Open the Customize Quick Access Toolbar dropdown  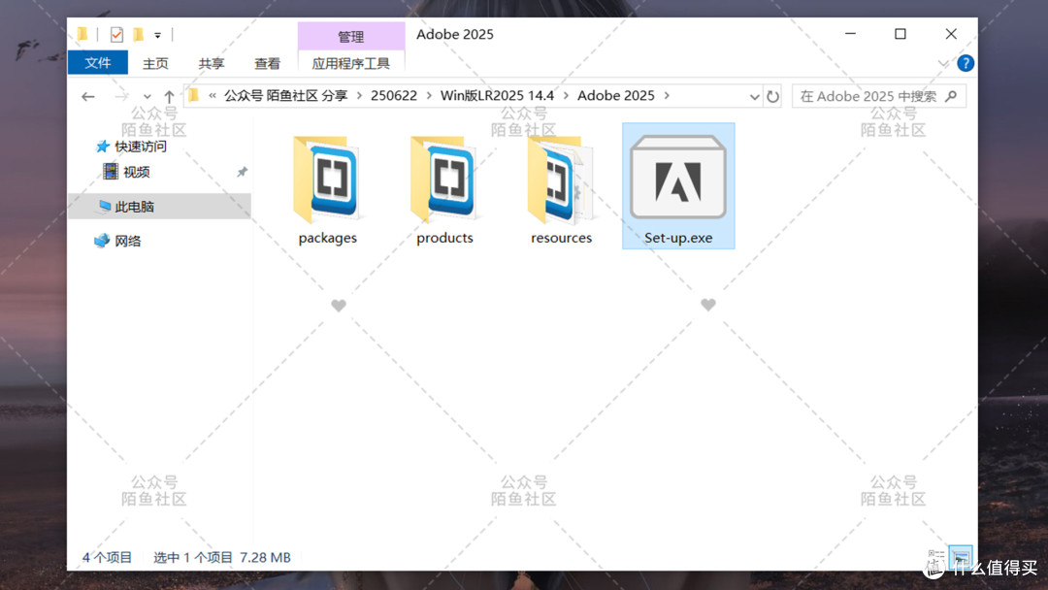158,35
